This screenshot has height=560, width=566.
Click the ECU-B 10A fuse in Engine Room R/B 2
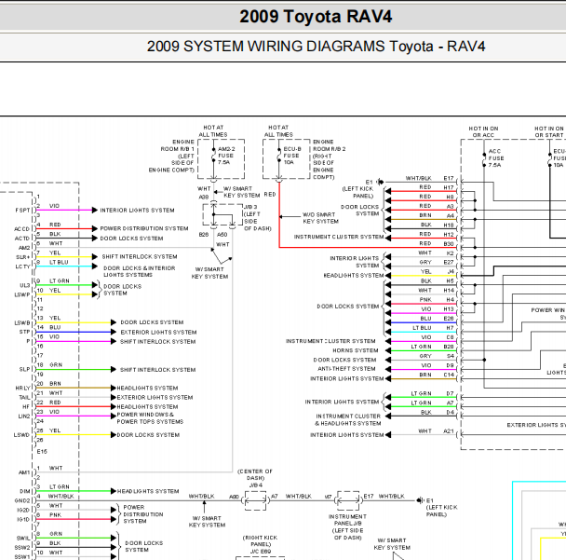coord(279,155)
